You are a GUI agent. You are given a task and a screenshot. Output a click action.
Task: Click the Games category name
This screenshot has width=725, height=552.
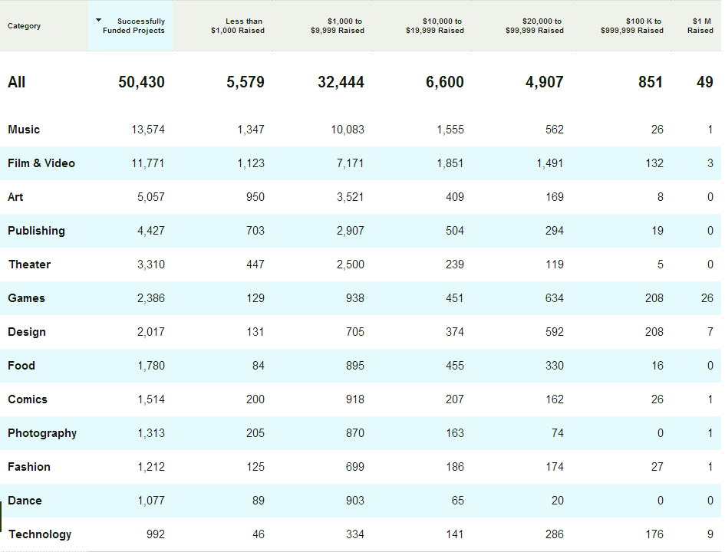click(x=26, y=298)
